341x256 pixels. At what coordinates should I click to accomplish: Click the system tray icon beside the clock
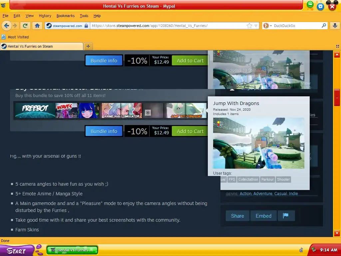pos(314,250)
